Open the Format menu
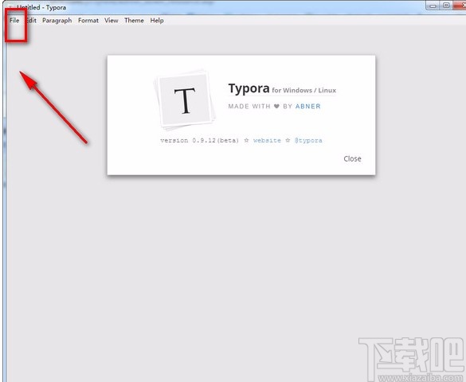 tap(88, 21)
